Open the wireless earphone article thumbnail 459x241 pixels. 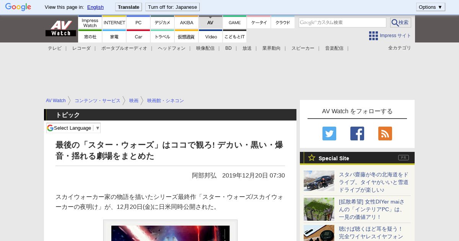[x=319, y=233]
